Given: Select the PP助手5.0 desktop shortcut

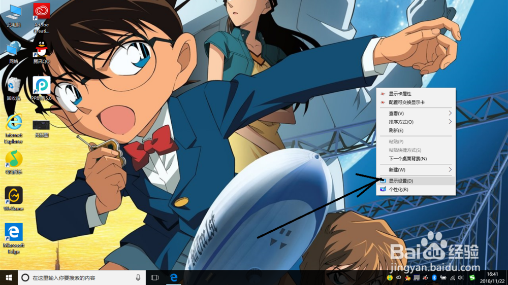Looking at the screenshot, I should 42,89.
